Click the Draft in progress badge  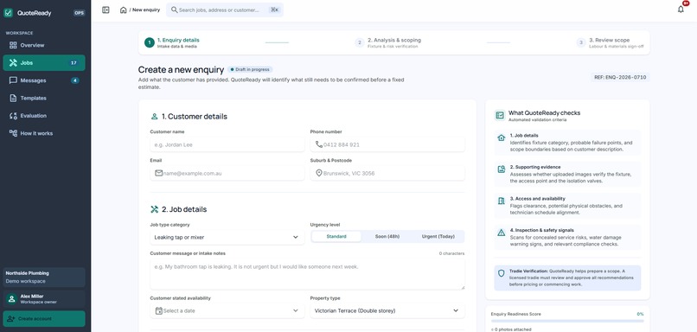click(250, 69)
